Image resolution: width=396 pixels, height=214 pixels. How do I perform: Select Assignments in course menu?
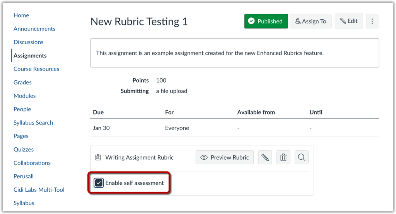click(x=30, y=56)
